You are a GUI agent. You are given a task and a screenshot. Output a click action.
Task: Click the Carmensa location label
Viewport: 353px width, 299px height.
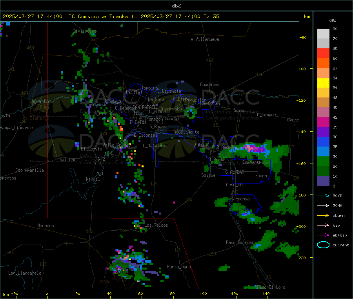[x=240, y=199]
